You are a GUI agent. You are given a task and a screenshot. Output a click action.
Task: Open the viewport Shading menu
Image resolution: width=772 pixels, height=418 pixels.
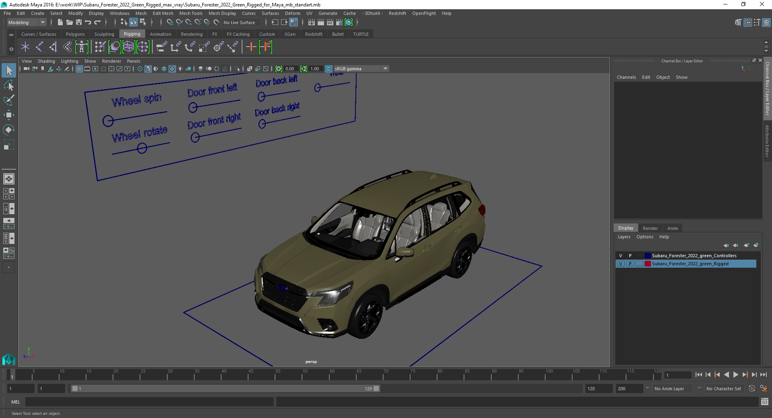coord(46,61)
